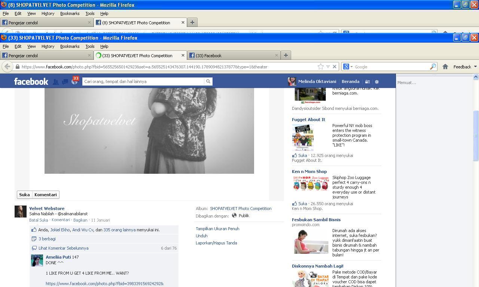Open File menu in front Firefox window
The width and height of the screenshot is (479, 287).
[6, 46]
